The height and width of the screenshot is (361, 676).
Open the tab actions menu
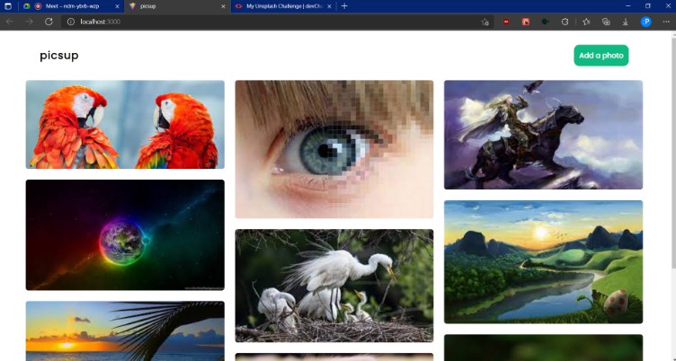[8, 6]
